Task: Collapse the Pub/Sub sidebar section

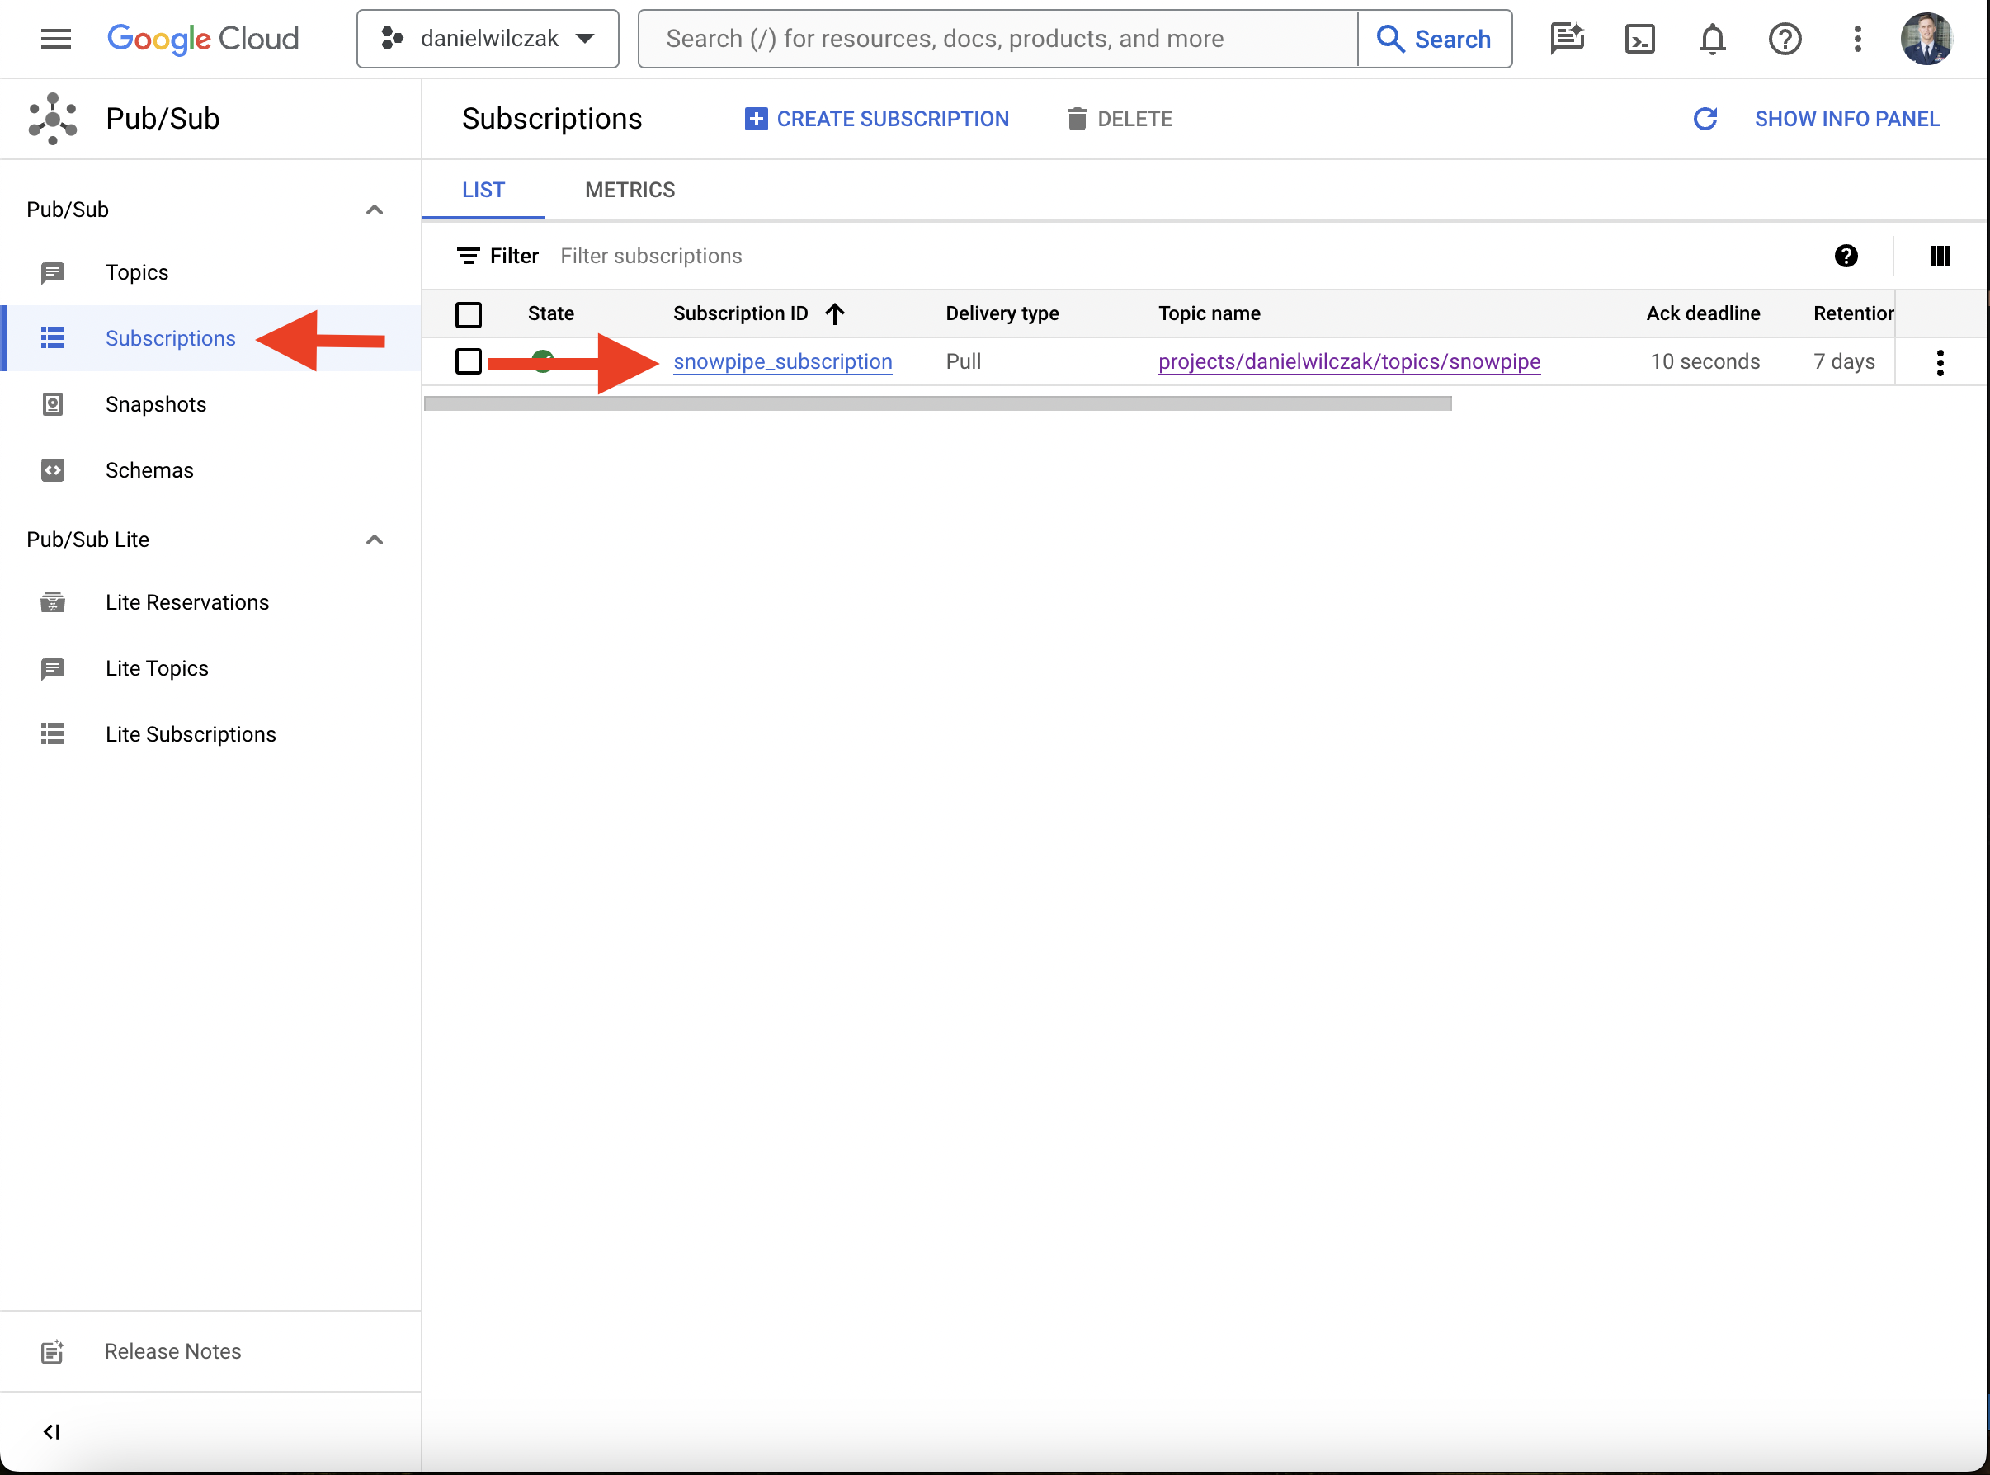Action: [374, 210]
